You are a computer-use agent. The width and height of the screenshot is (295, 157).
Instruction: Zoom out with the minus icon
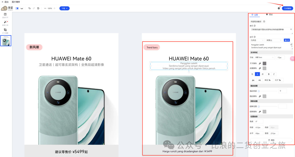pyautogui.click(x=45, y=8)
